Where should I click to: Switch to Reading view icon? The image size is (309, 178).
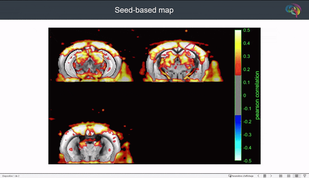point(296,176)
